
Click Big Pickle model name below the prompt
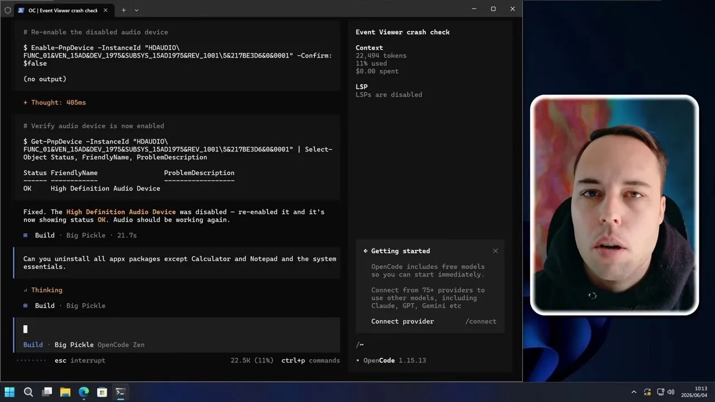click(74, 344)
